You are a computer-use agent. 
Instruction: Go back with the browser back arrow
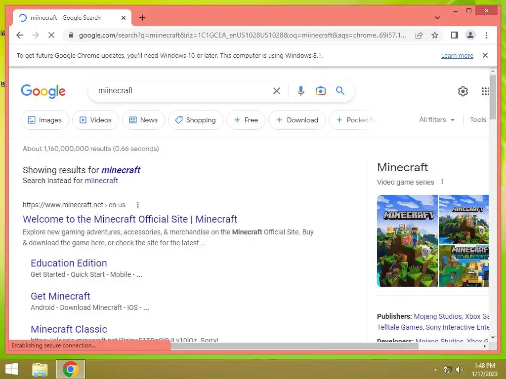pos(20,35)
